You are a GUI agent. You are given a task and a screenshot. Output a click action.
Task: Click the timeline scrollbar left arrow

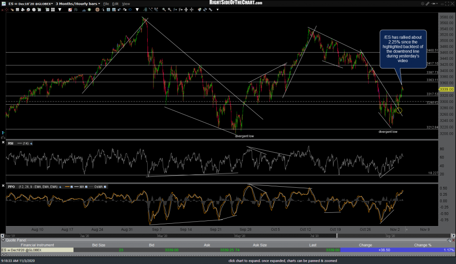tap(2, 236)
